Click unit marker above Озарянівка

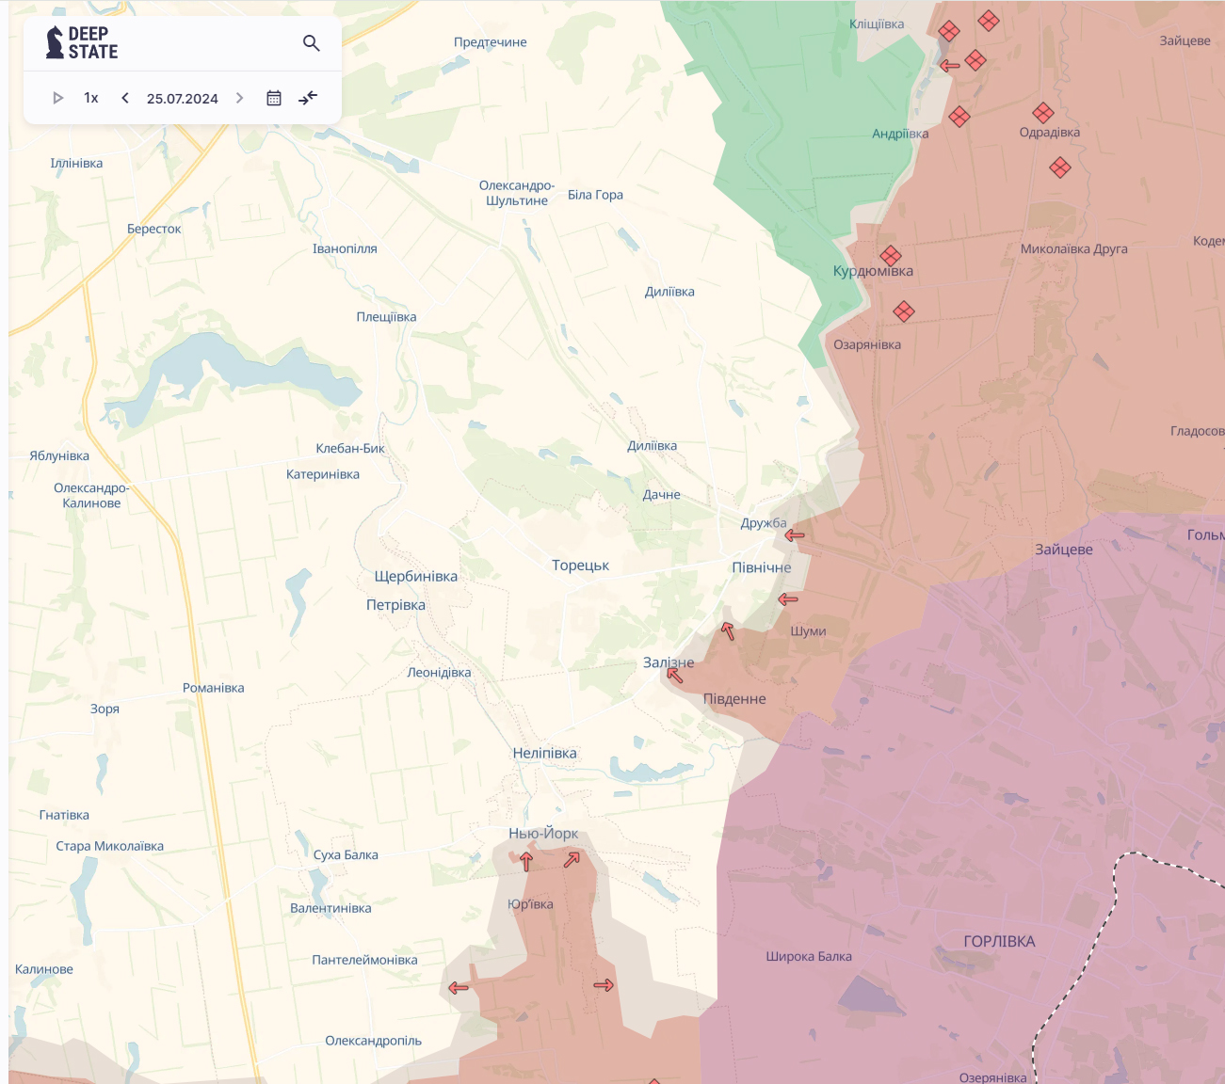click(x=904, y=311)
